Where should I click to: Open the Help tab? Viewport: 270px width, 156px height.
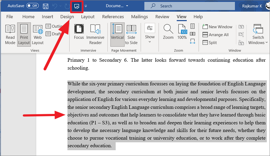point(198,17)
